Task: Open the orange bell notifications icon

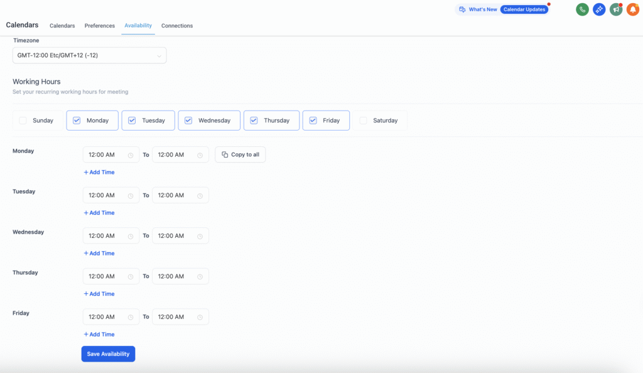Action: 632,9
